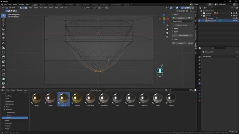Viewport: 239px width, 134px height.
Task: Pick the Loop Cut tool
Action: [x=3, y=70]
